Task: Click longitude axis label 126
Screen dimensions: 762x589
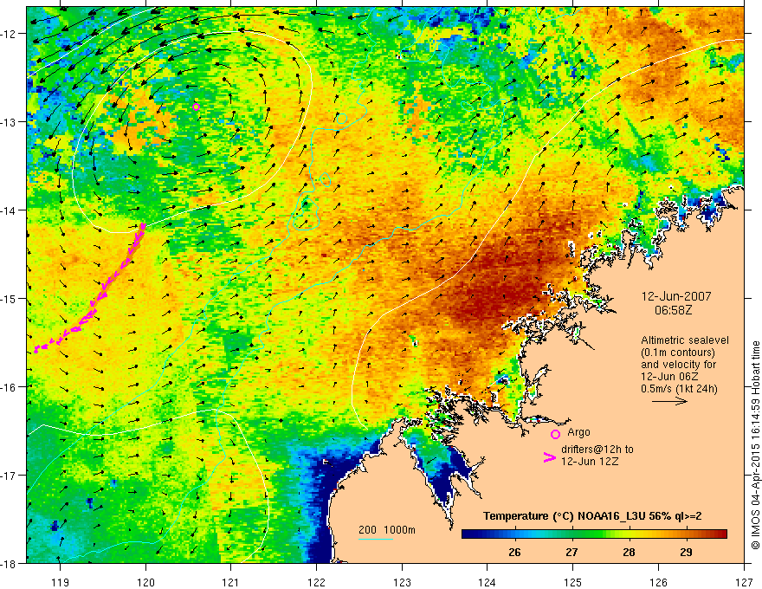Action: (x=658, y=582)
